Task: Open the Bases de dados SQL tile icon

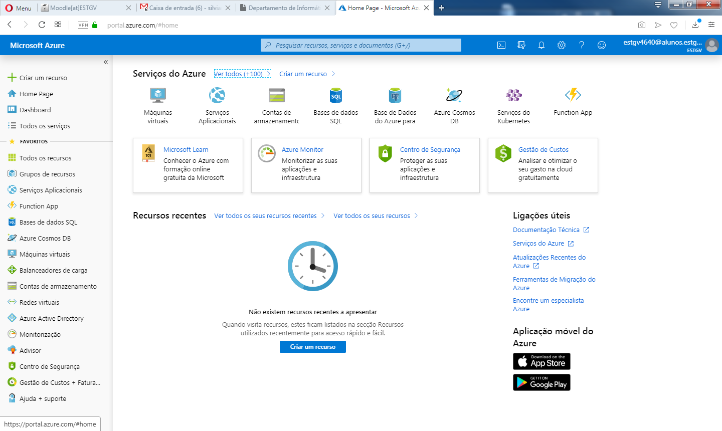Action: [x=336, y=95]
